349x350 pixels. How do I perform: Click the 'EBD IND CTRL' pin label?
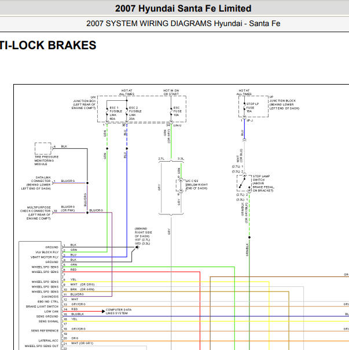[x=48, y=301]
